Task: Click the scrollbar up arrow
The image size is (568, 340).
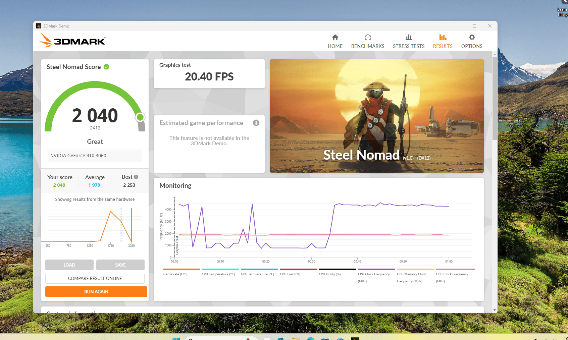Action: point(495,54)
